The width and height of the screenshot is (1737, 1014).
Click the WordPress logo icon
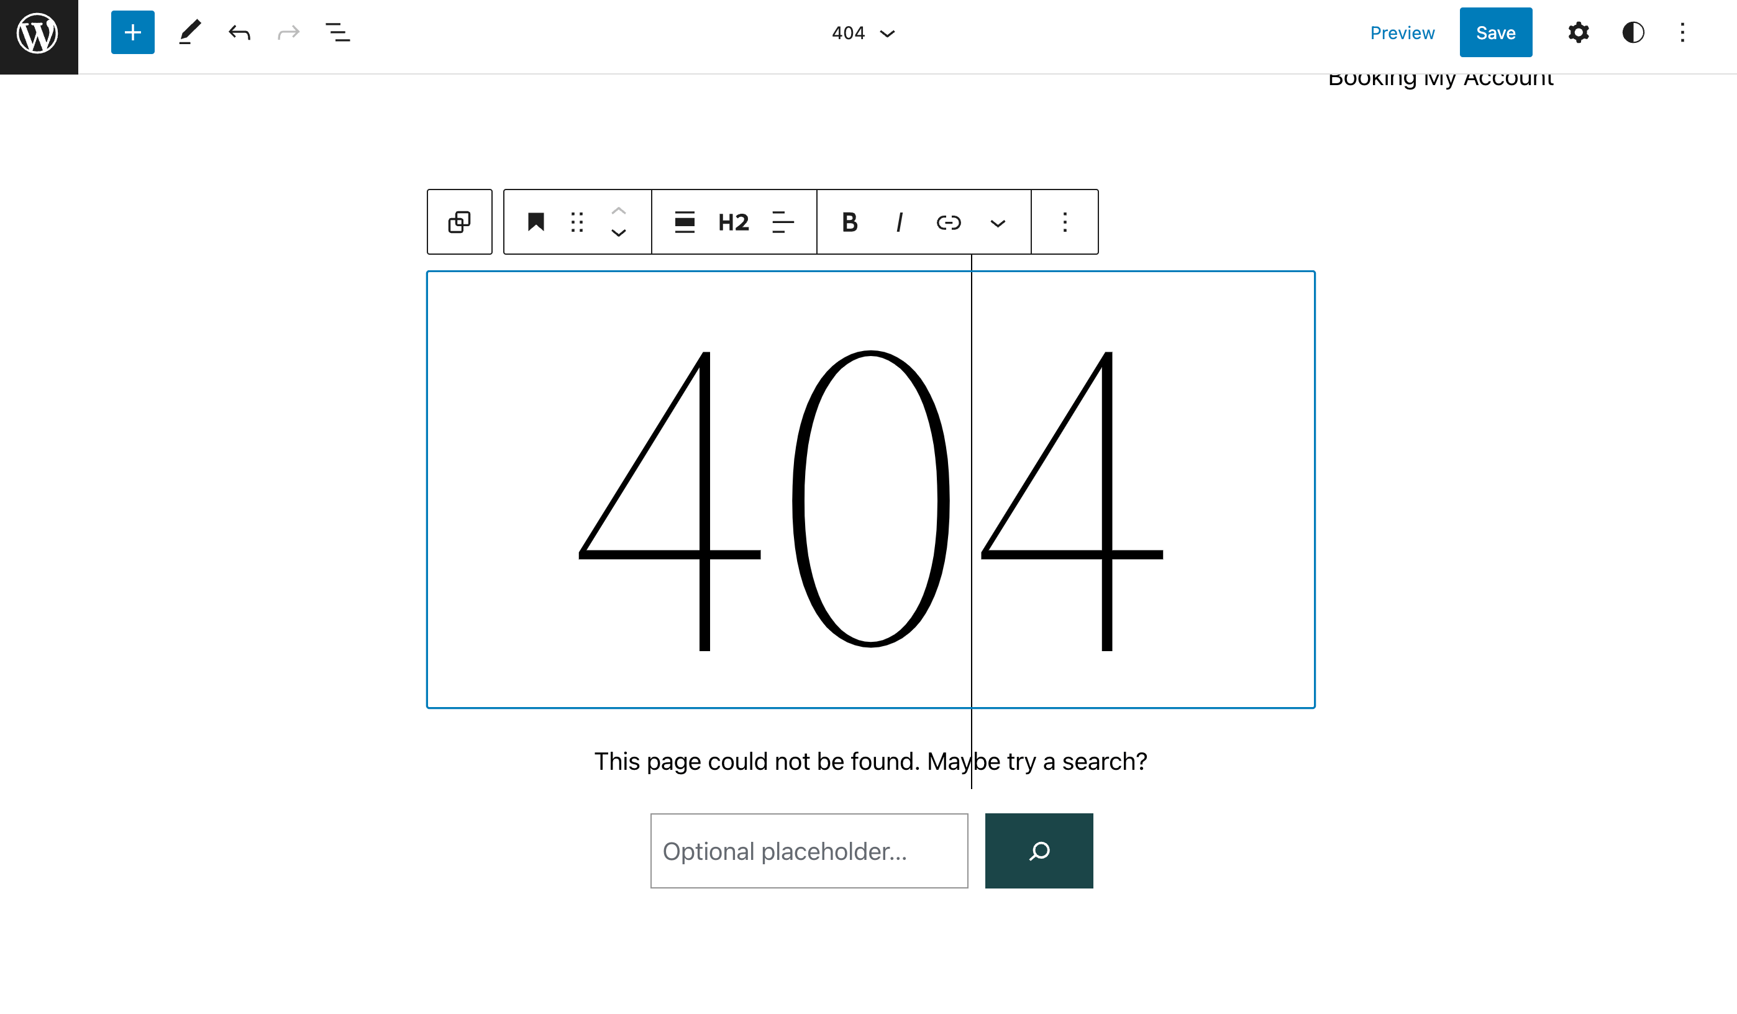coord(38,33)
